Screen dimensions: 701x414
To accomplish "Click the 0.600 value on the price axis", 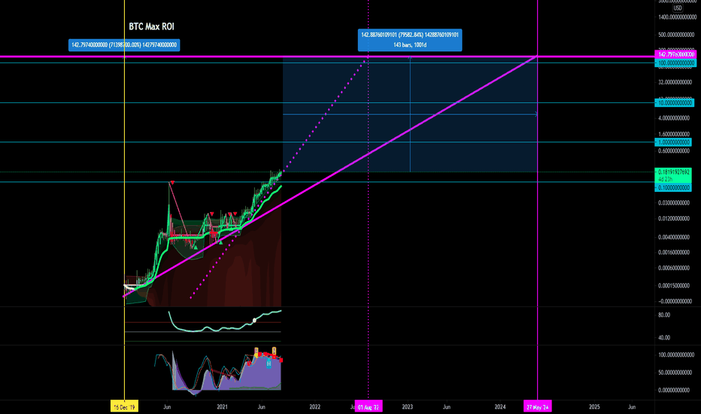I will [x=674, y=151].
